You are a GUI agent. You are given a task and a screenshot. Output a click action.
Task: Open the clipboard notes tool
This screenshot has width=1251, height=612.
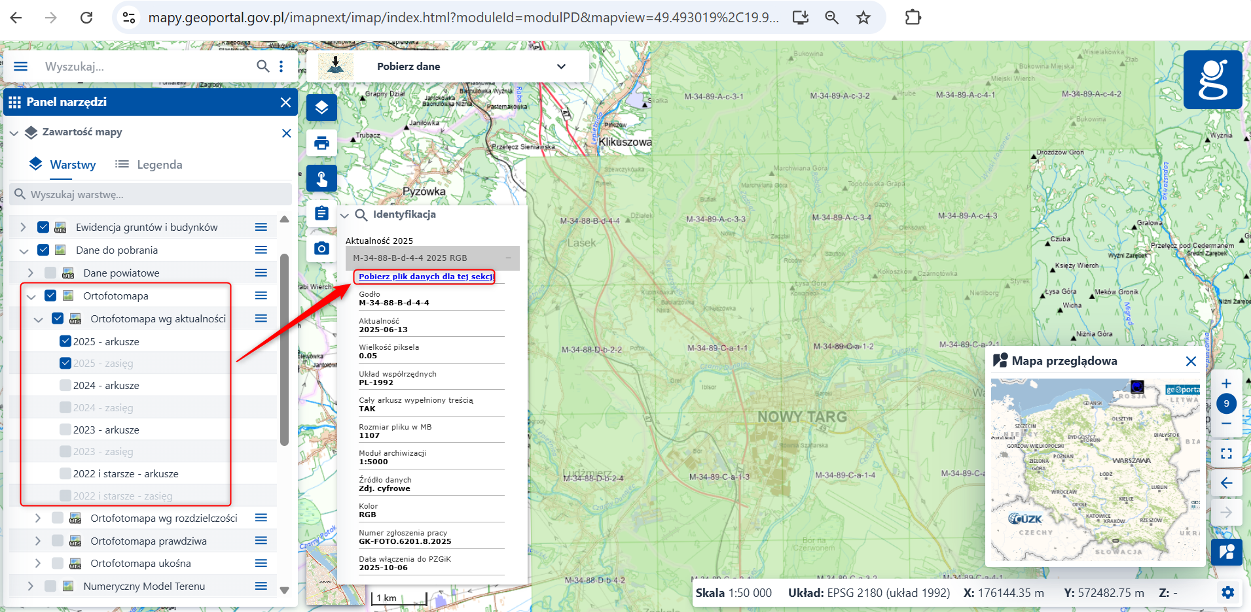tap(321, 214)
